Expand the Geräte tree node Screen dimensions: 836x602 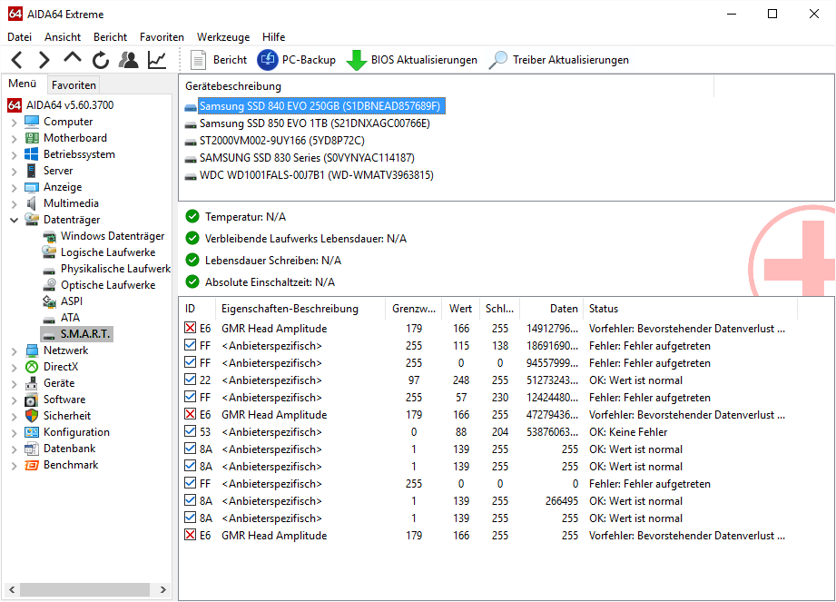(x=15, y=384)
